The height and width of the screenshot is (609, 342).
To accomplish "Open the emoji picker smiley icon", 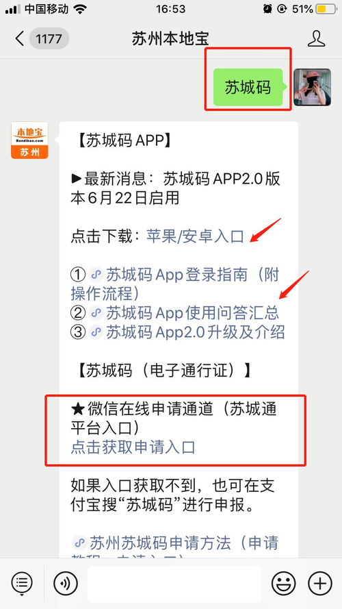I will 283,584.
